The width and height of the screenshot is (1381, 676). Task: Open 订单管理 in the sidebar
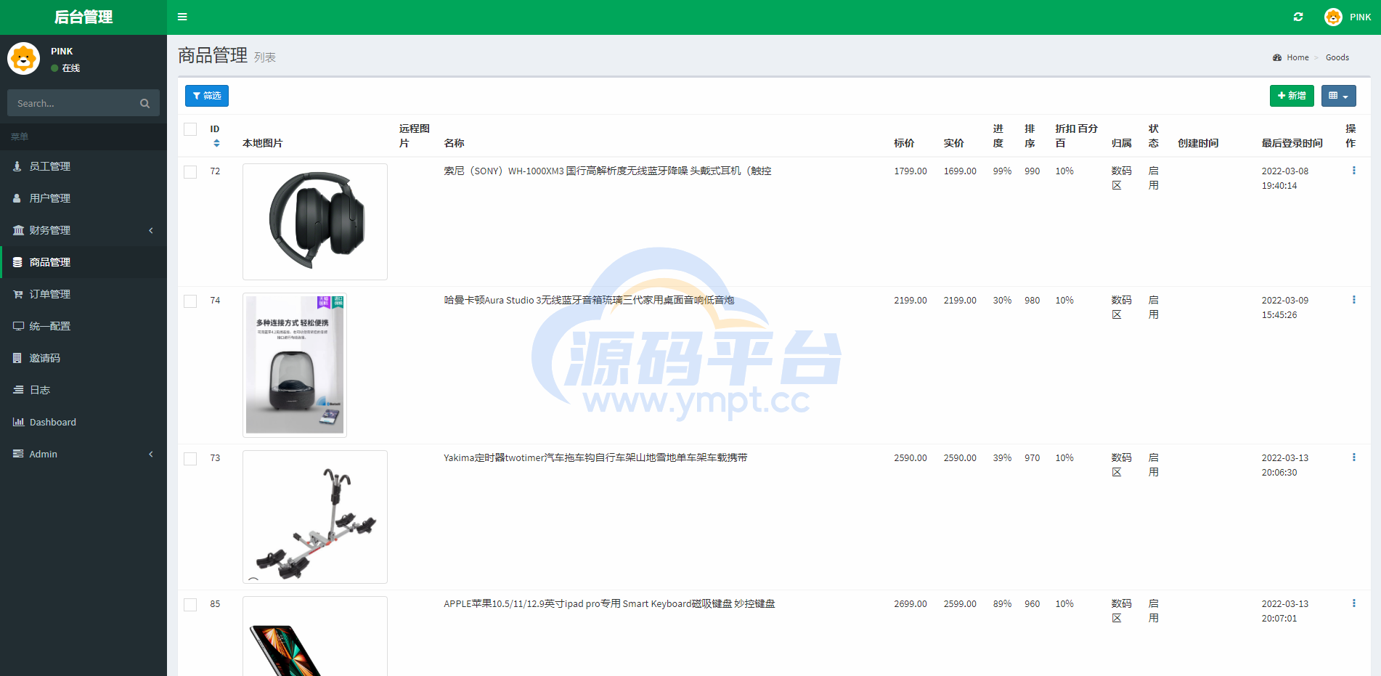(x=83, y=294)
